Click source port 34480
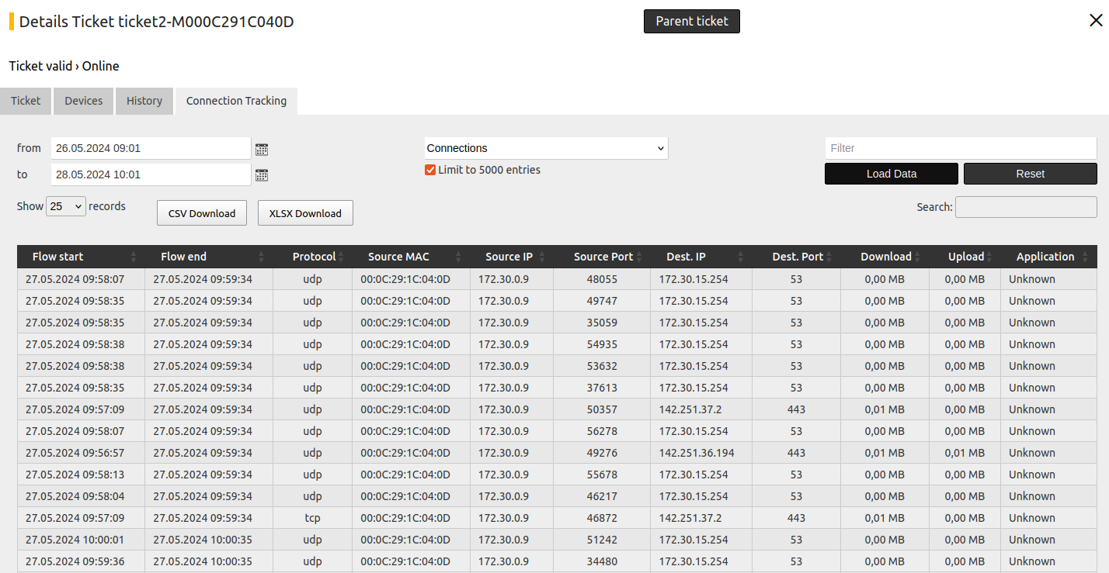The image size is (1109, 573). [602, 561]
